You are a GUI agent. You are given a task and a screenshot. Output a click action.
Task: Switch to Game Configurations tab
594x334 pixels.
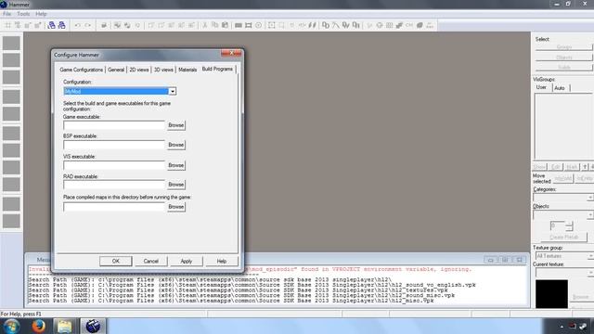pyautogui.click(x=81, y=70)
